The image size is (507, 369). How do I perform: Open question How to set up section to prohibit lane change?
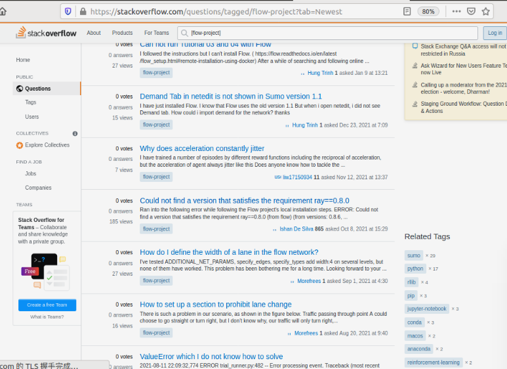coord(216,305)
